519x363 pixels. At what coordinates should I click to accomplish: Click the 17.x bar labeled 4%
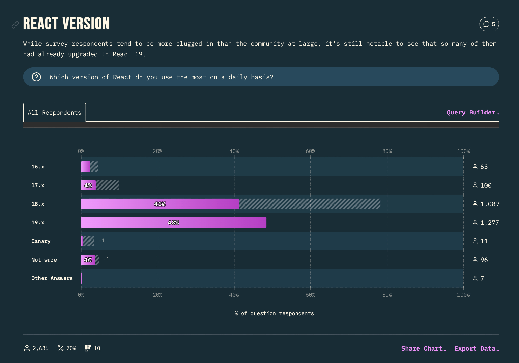pyautogui.click(x=88, y=185)
